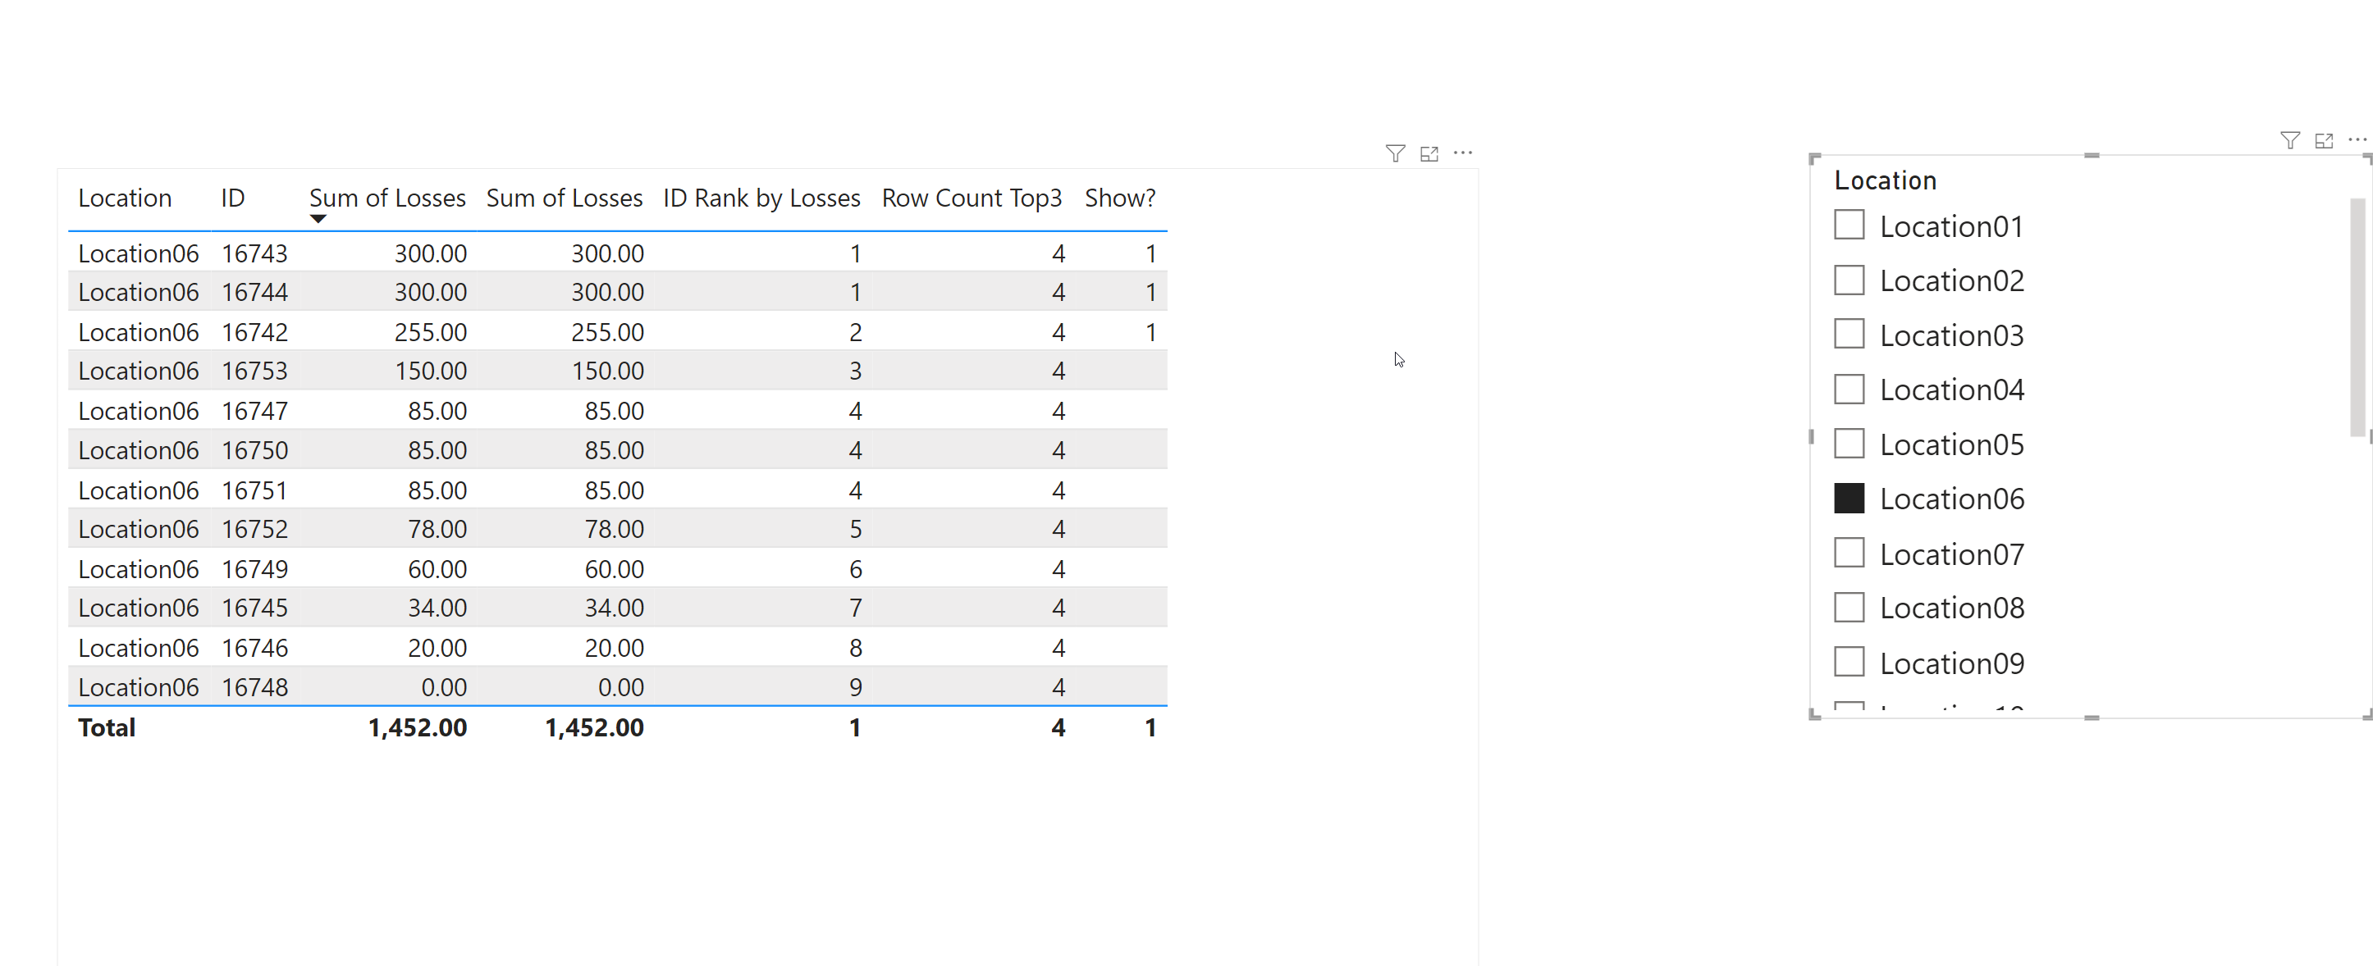
Task: Check the Location03 checkbox
Action: coord(1849,335)
